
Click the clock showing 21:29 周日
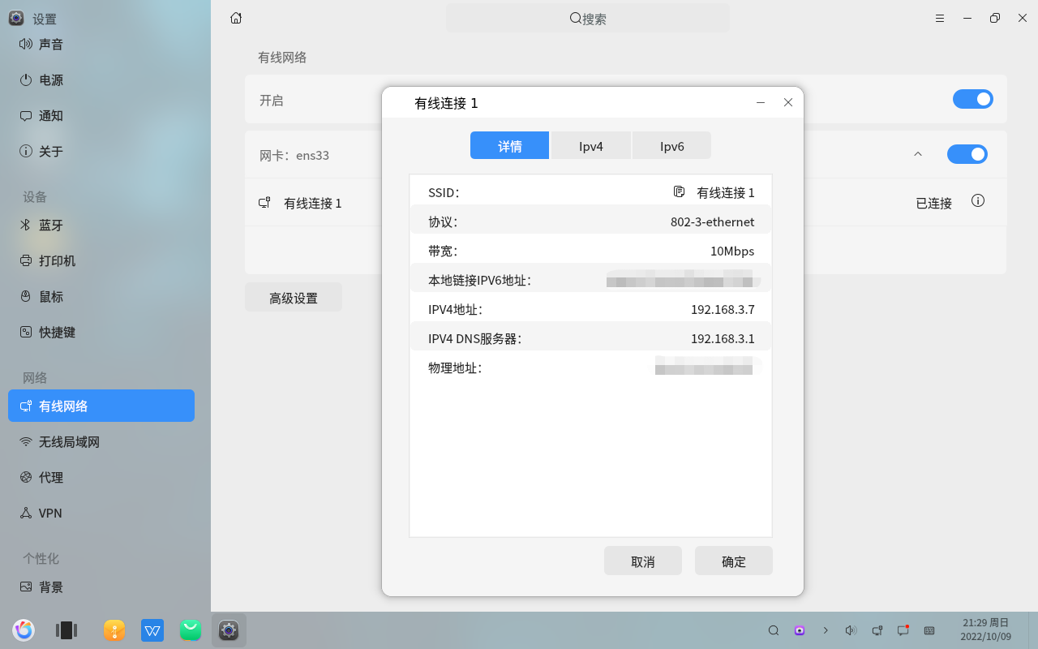(x=986, y=630)
